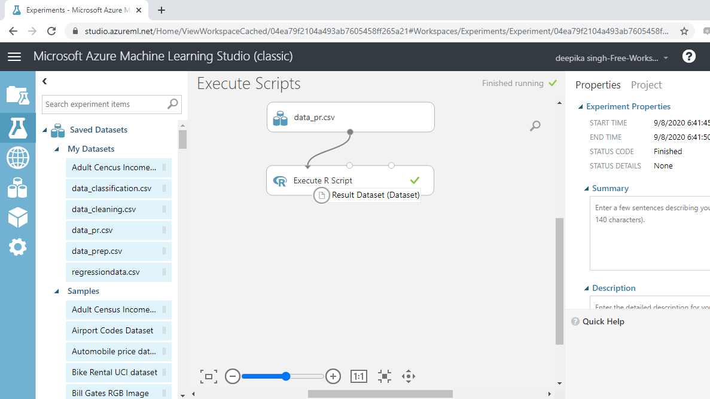Open Projects icon in left sidebar
The width and height of the screenshot is (710, 399).
[18, 96]
